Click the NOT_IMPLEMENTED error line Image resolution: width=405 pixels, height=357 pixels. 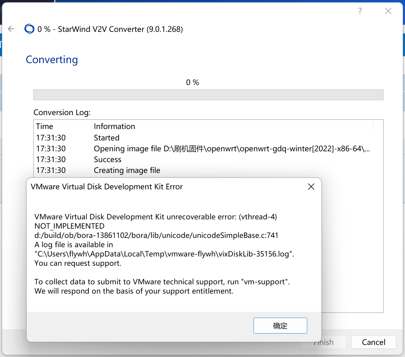pyautogui.click(x=69, y=226)
